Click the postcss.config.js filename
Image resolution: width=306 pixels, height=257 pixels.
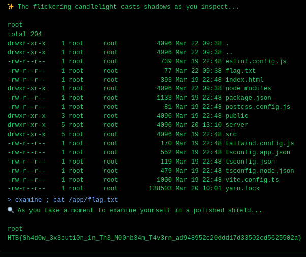pyautogui.click(x=258, y=107)
